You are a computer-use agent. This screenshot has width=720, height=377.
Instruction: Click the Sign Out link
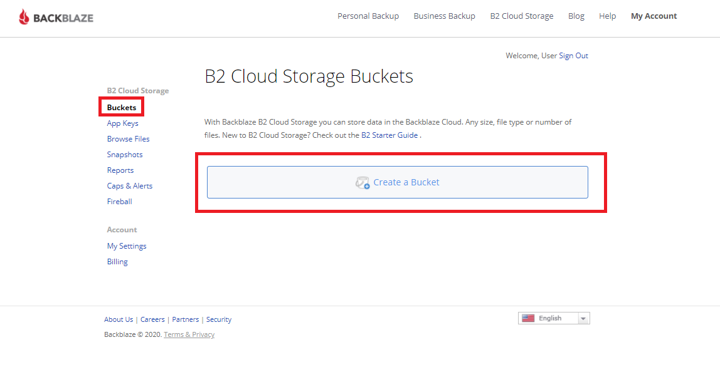coord(573,56)
